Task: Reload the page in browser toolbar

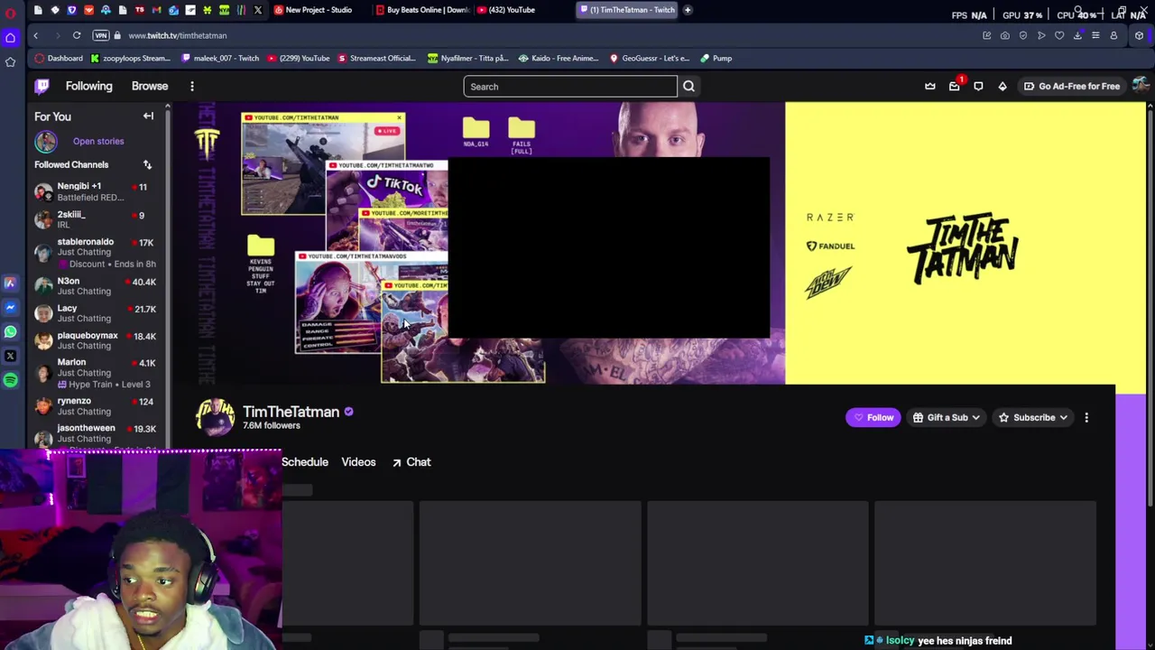Action: tap(77, 35)
